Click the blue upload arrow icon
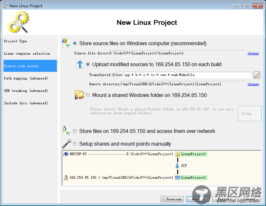Viewport: 266px width, 206px height. pos(80,64)
